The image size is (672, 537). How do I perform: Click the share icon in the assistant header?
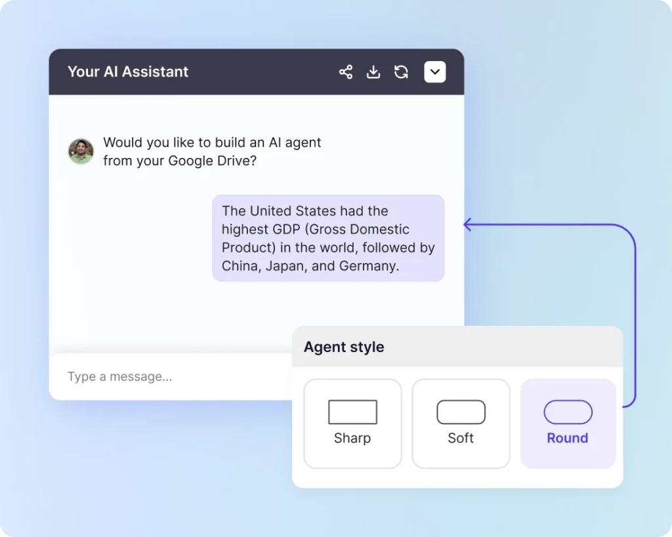point(346,72)
